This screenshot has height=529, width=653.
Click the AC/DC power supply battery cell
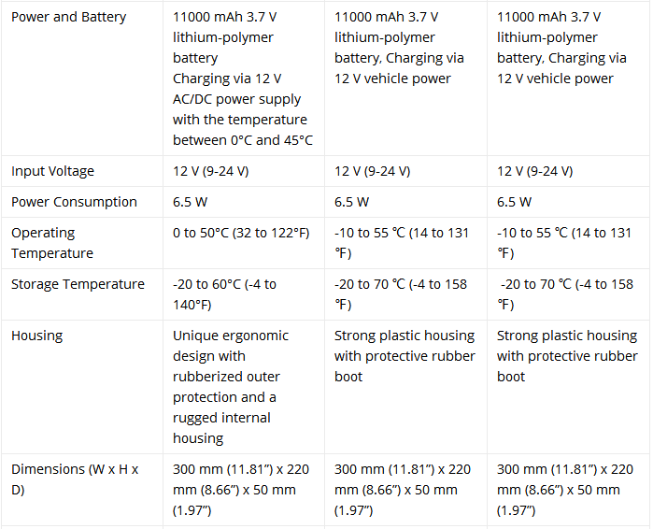tap(243, 79)
